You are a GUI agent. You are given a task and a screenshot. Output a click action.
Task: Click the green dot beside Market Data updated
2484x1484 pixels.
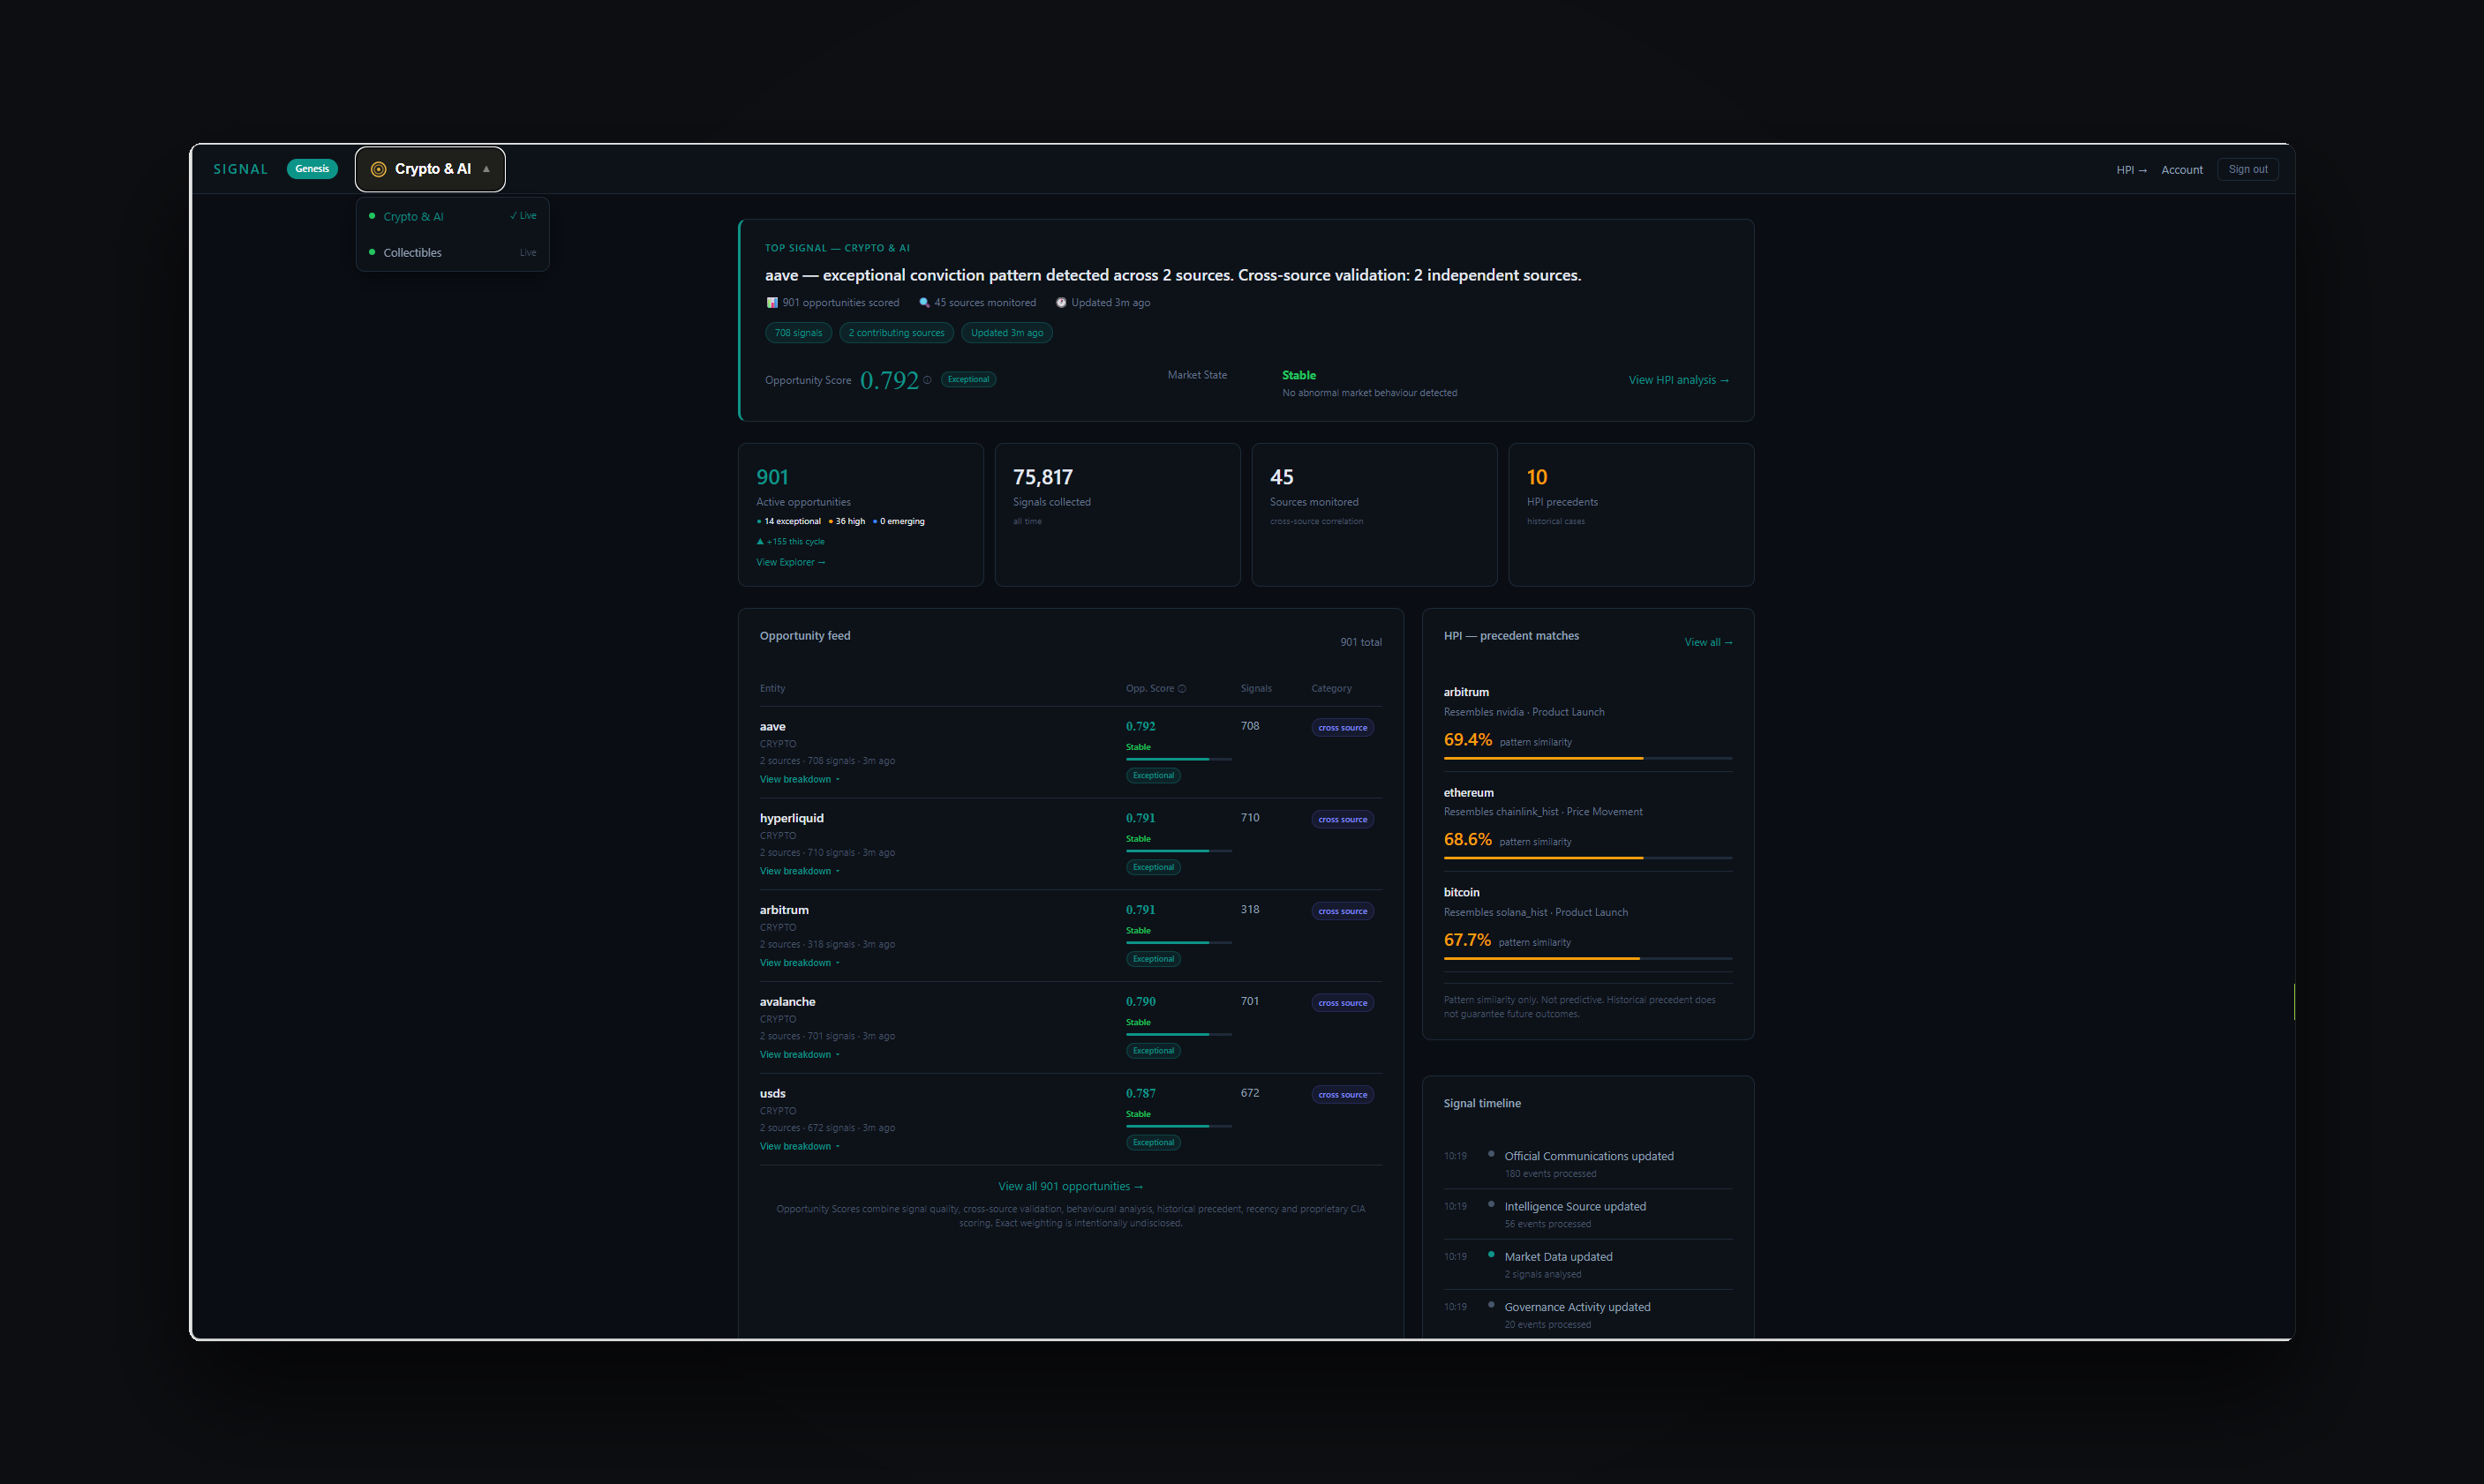[1491, 1254]
